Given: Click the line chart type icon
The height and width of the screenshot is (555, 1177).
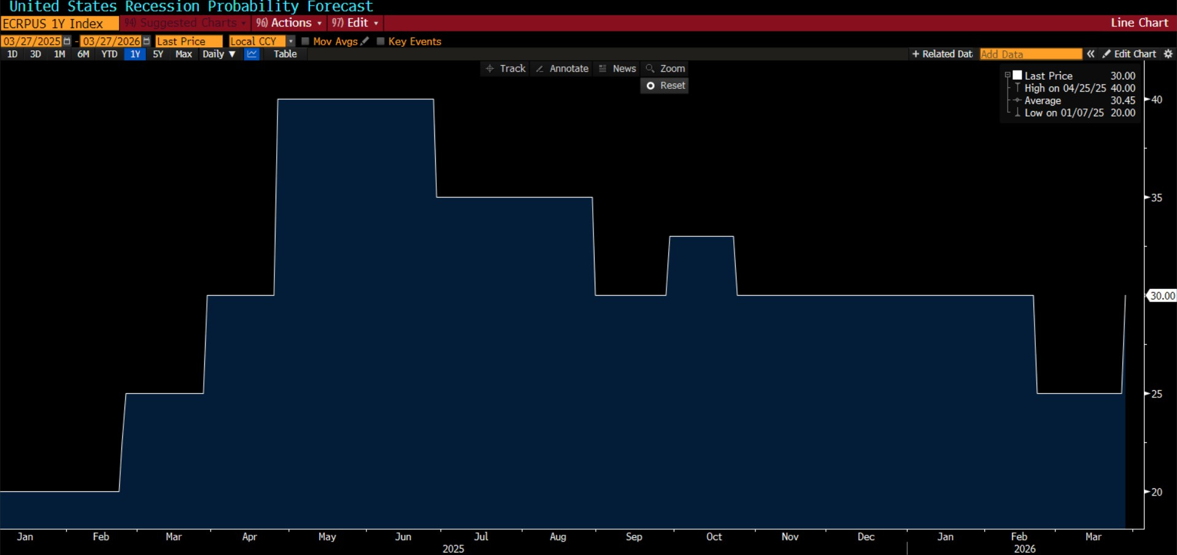Looking at the screenshot, I should click(x=252, y=54).
